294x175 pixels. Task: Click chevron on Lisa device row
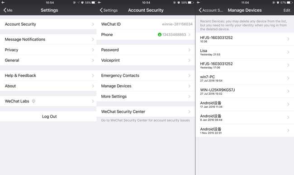click(x=289, y=52)
